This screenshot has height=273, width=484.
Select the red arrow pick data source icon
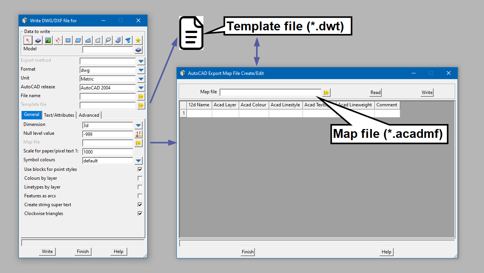click(x=28, y=40)
